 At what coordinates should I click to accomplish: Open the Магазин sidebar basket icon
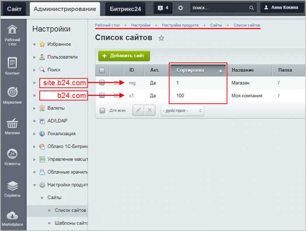click(x=12, y=123)
